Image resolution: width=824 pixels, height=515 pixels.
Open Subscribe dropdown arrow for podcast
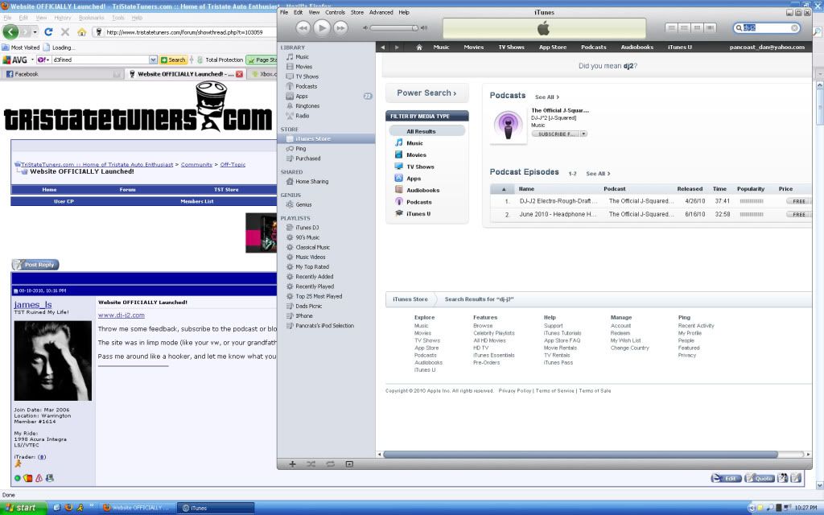point(583,134)
